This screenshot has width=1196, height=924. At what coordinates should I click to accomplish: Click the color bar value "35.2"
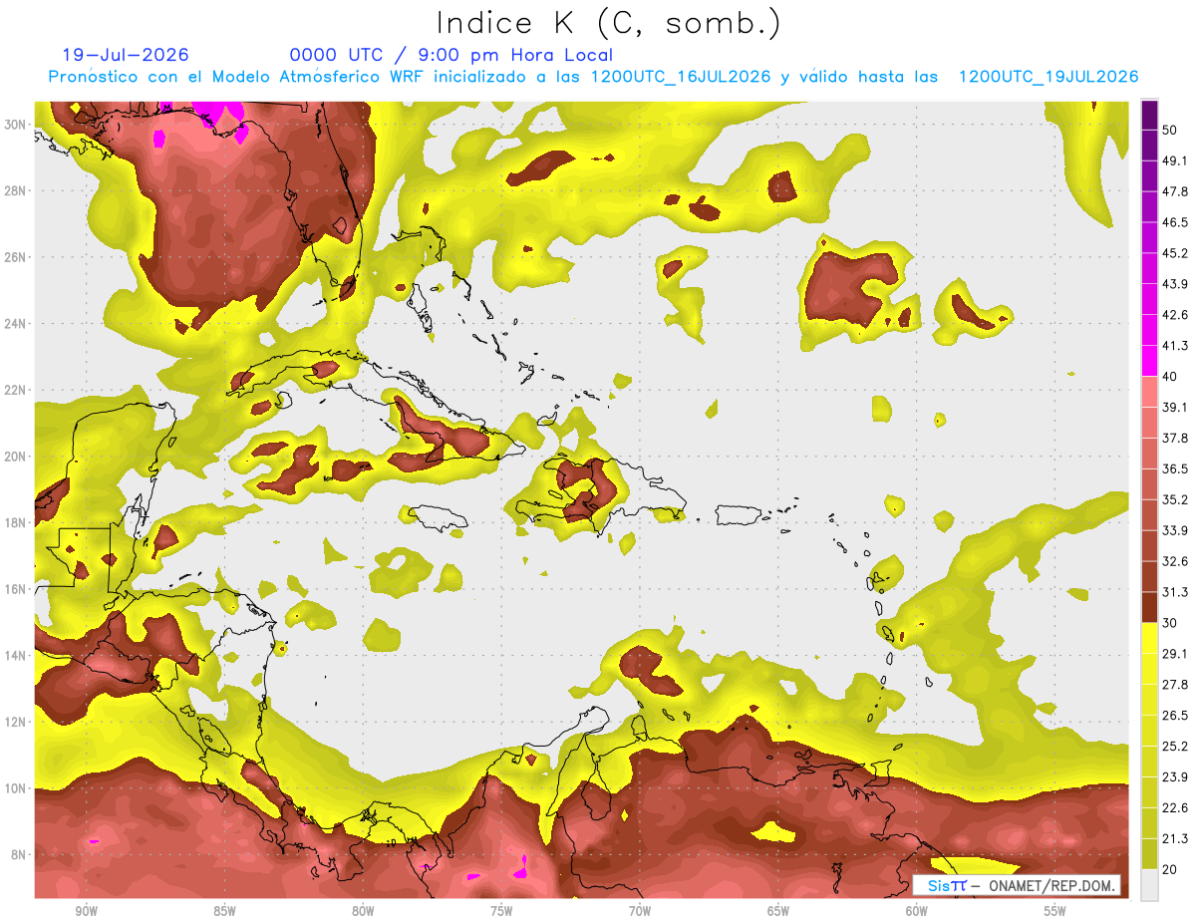[x=1175, y=499]
